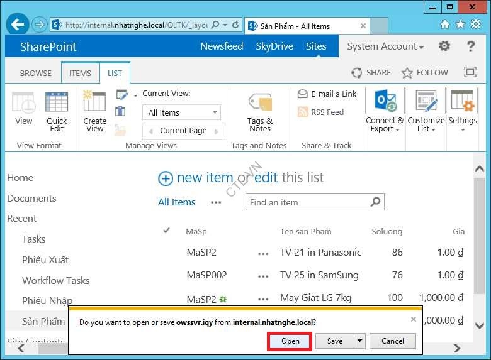Screen dimensions: 491x360
Task: Open Phiếu Nhập in Recent
Action: coord(47,300)
